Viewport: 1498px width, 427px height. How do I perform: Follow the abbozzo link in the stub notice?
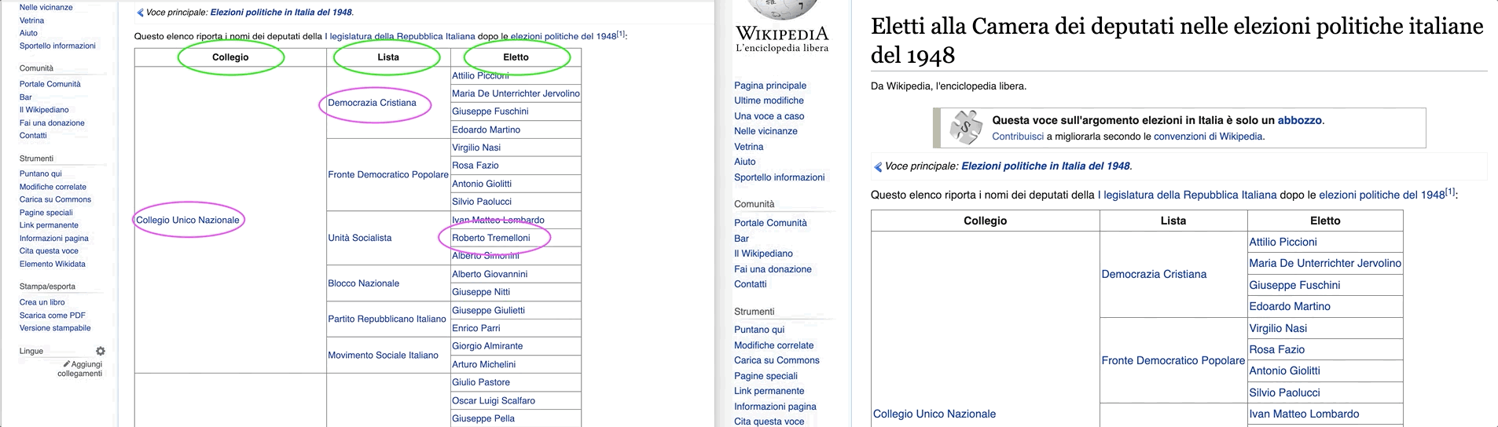click(x=1299, y=120)
